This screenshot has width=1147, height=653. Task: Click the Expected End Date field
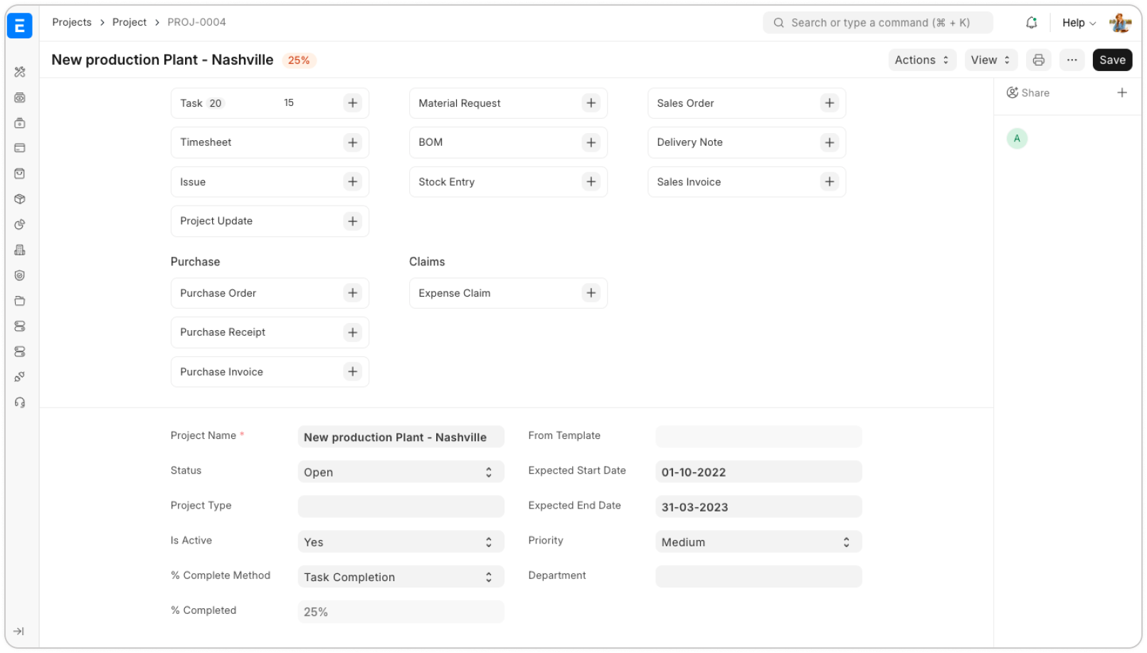point(758,507)
